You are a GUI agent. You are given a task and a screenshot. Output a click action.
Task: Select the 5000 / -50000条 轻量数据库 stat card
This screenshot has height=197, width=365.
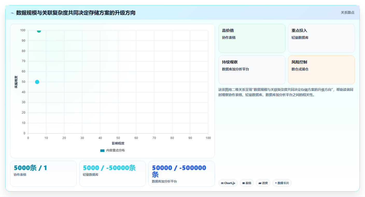point(113,174)
